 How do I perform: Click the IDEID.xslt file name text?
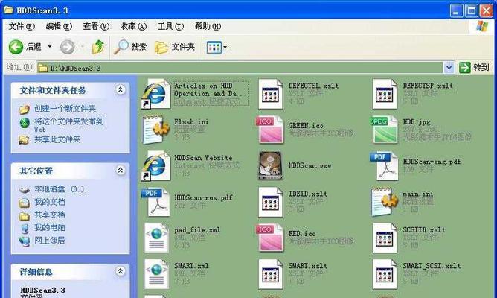[x=308, y=194]
